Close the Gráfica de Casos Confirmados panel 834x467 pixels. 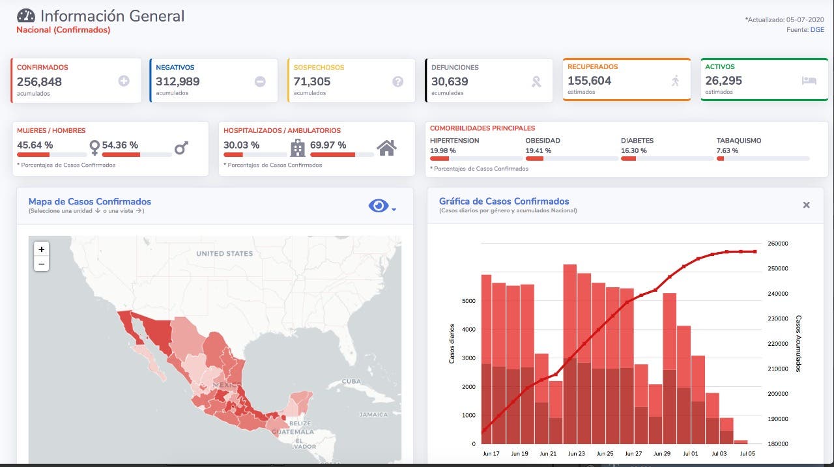point(806,205)
